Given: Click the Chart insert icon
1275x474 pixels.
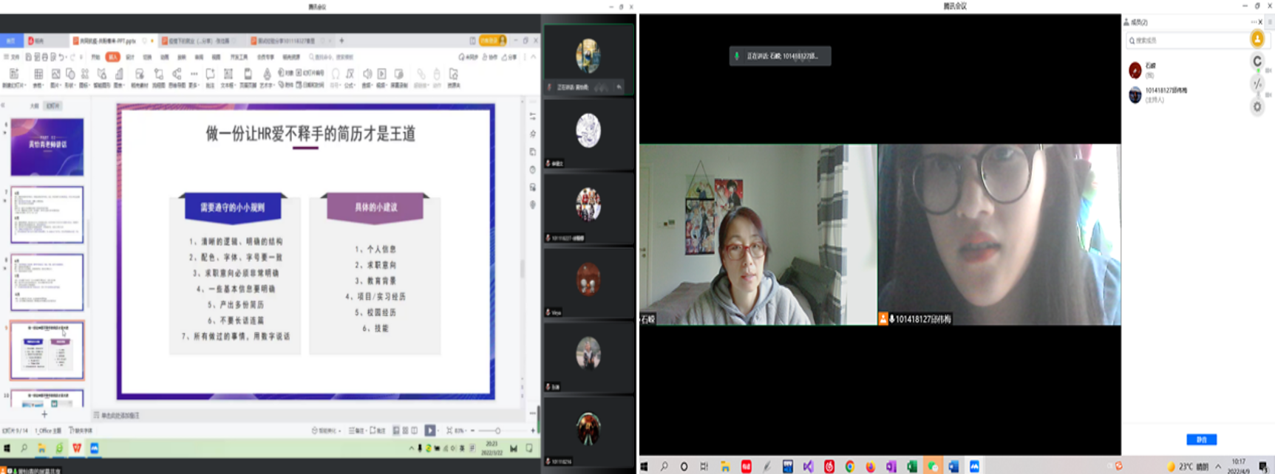Looking at the screenshot, I should 119,75.
